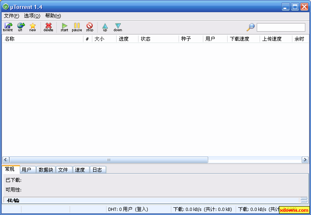Open the 选项(O) menu
The width and height of the screenshot is (311, 215).
tap(32, 16)
